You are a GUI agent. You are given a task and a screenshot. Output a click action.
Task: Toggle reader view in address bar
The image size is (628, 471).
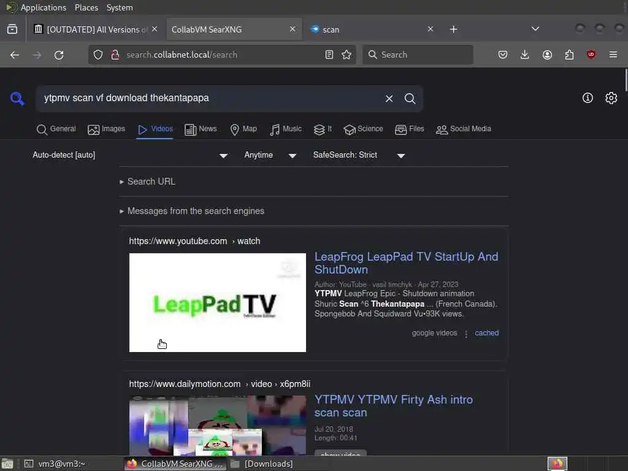(329, 55)
